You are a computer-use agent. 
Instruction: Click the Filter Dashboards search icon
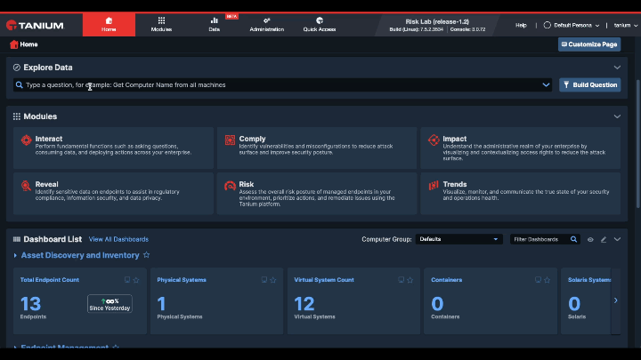[x=573, y=239]
